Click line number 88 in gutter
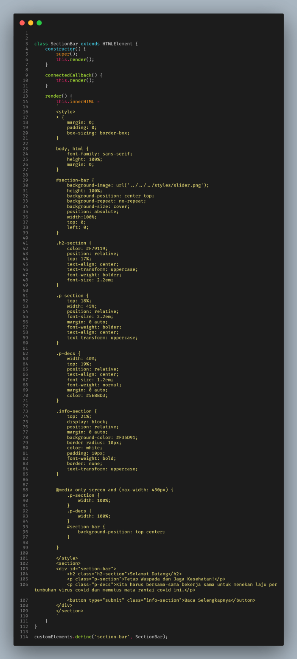This screenshot has width=297, height=659. point(25,490)
